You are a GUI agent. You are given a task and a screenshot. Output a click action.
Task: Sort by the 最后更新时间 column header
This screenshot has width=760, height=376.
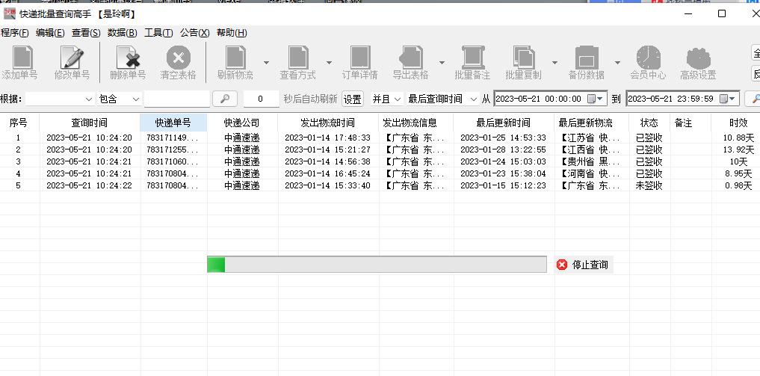click(503, 123)
